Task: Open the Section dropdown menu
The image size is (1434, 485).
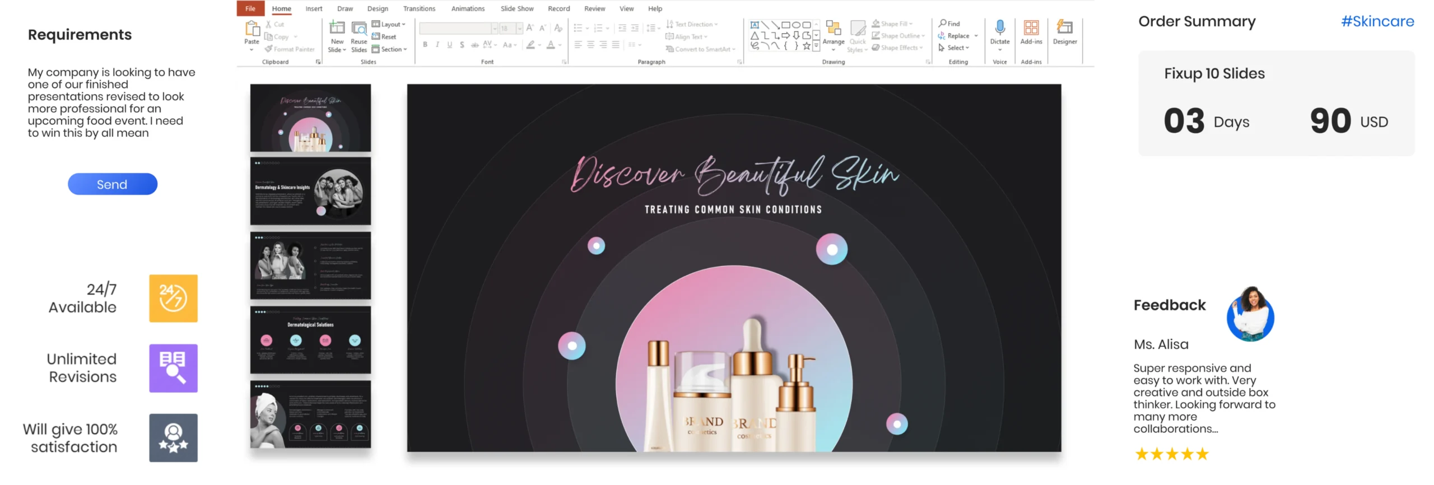Action: click(x=390, y=49)
